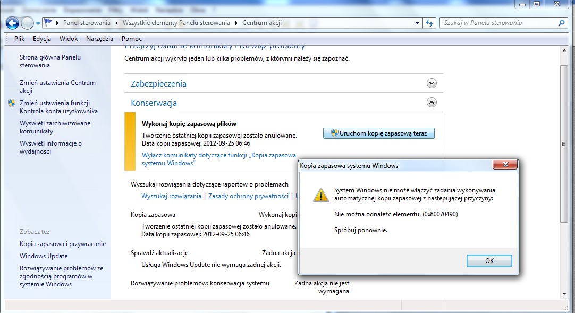The width and height of the screenshot is (575, 313).
Task: Open 'Zmień ustawienia funkcji Kontrola konta użytkownika'
Action: [x=58, y=107]
